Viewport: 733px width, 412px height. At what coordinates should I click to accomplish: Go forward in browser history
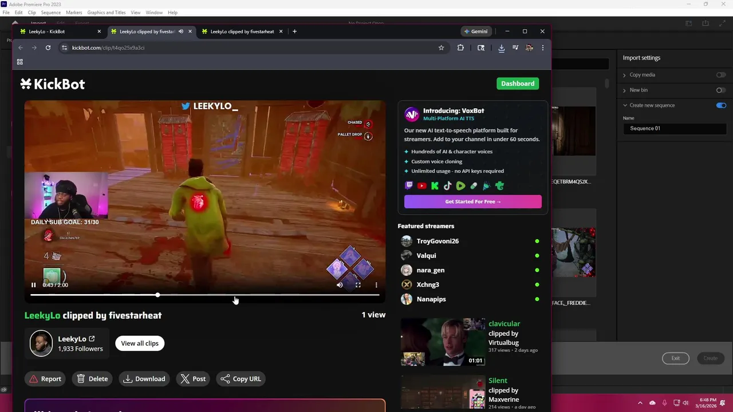(34, 47)
